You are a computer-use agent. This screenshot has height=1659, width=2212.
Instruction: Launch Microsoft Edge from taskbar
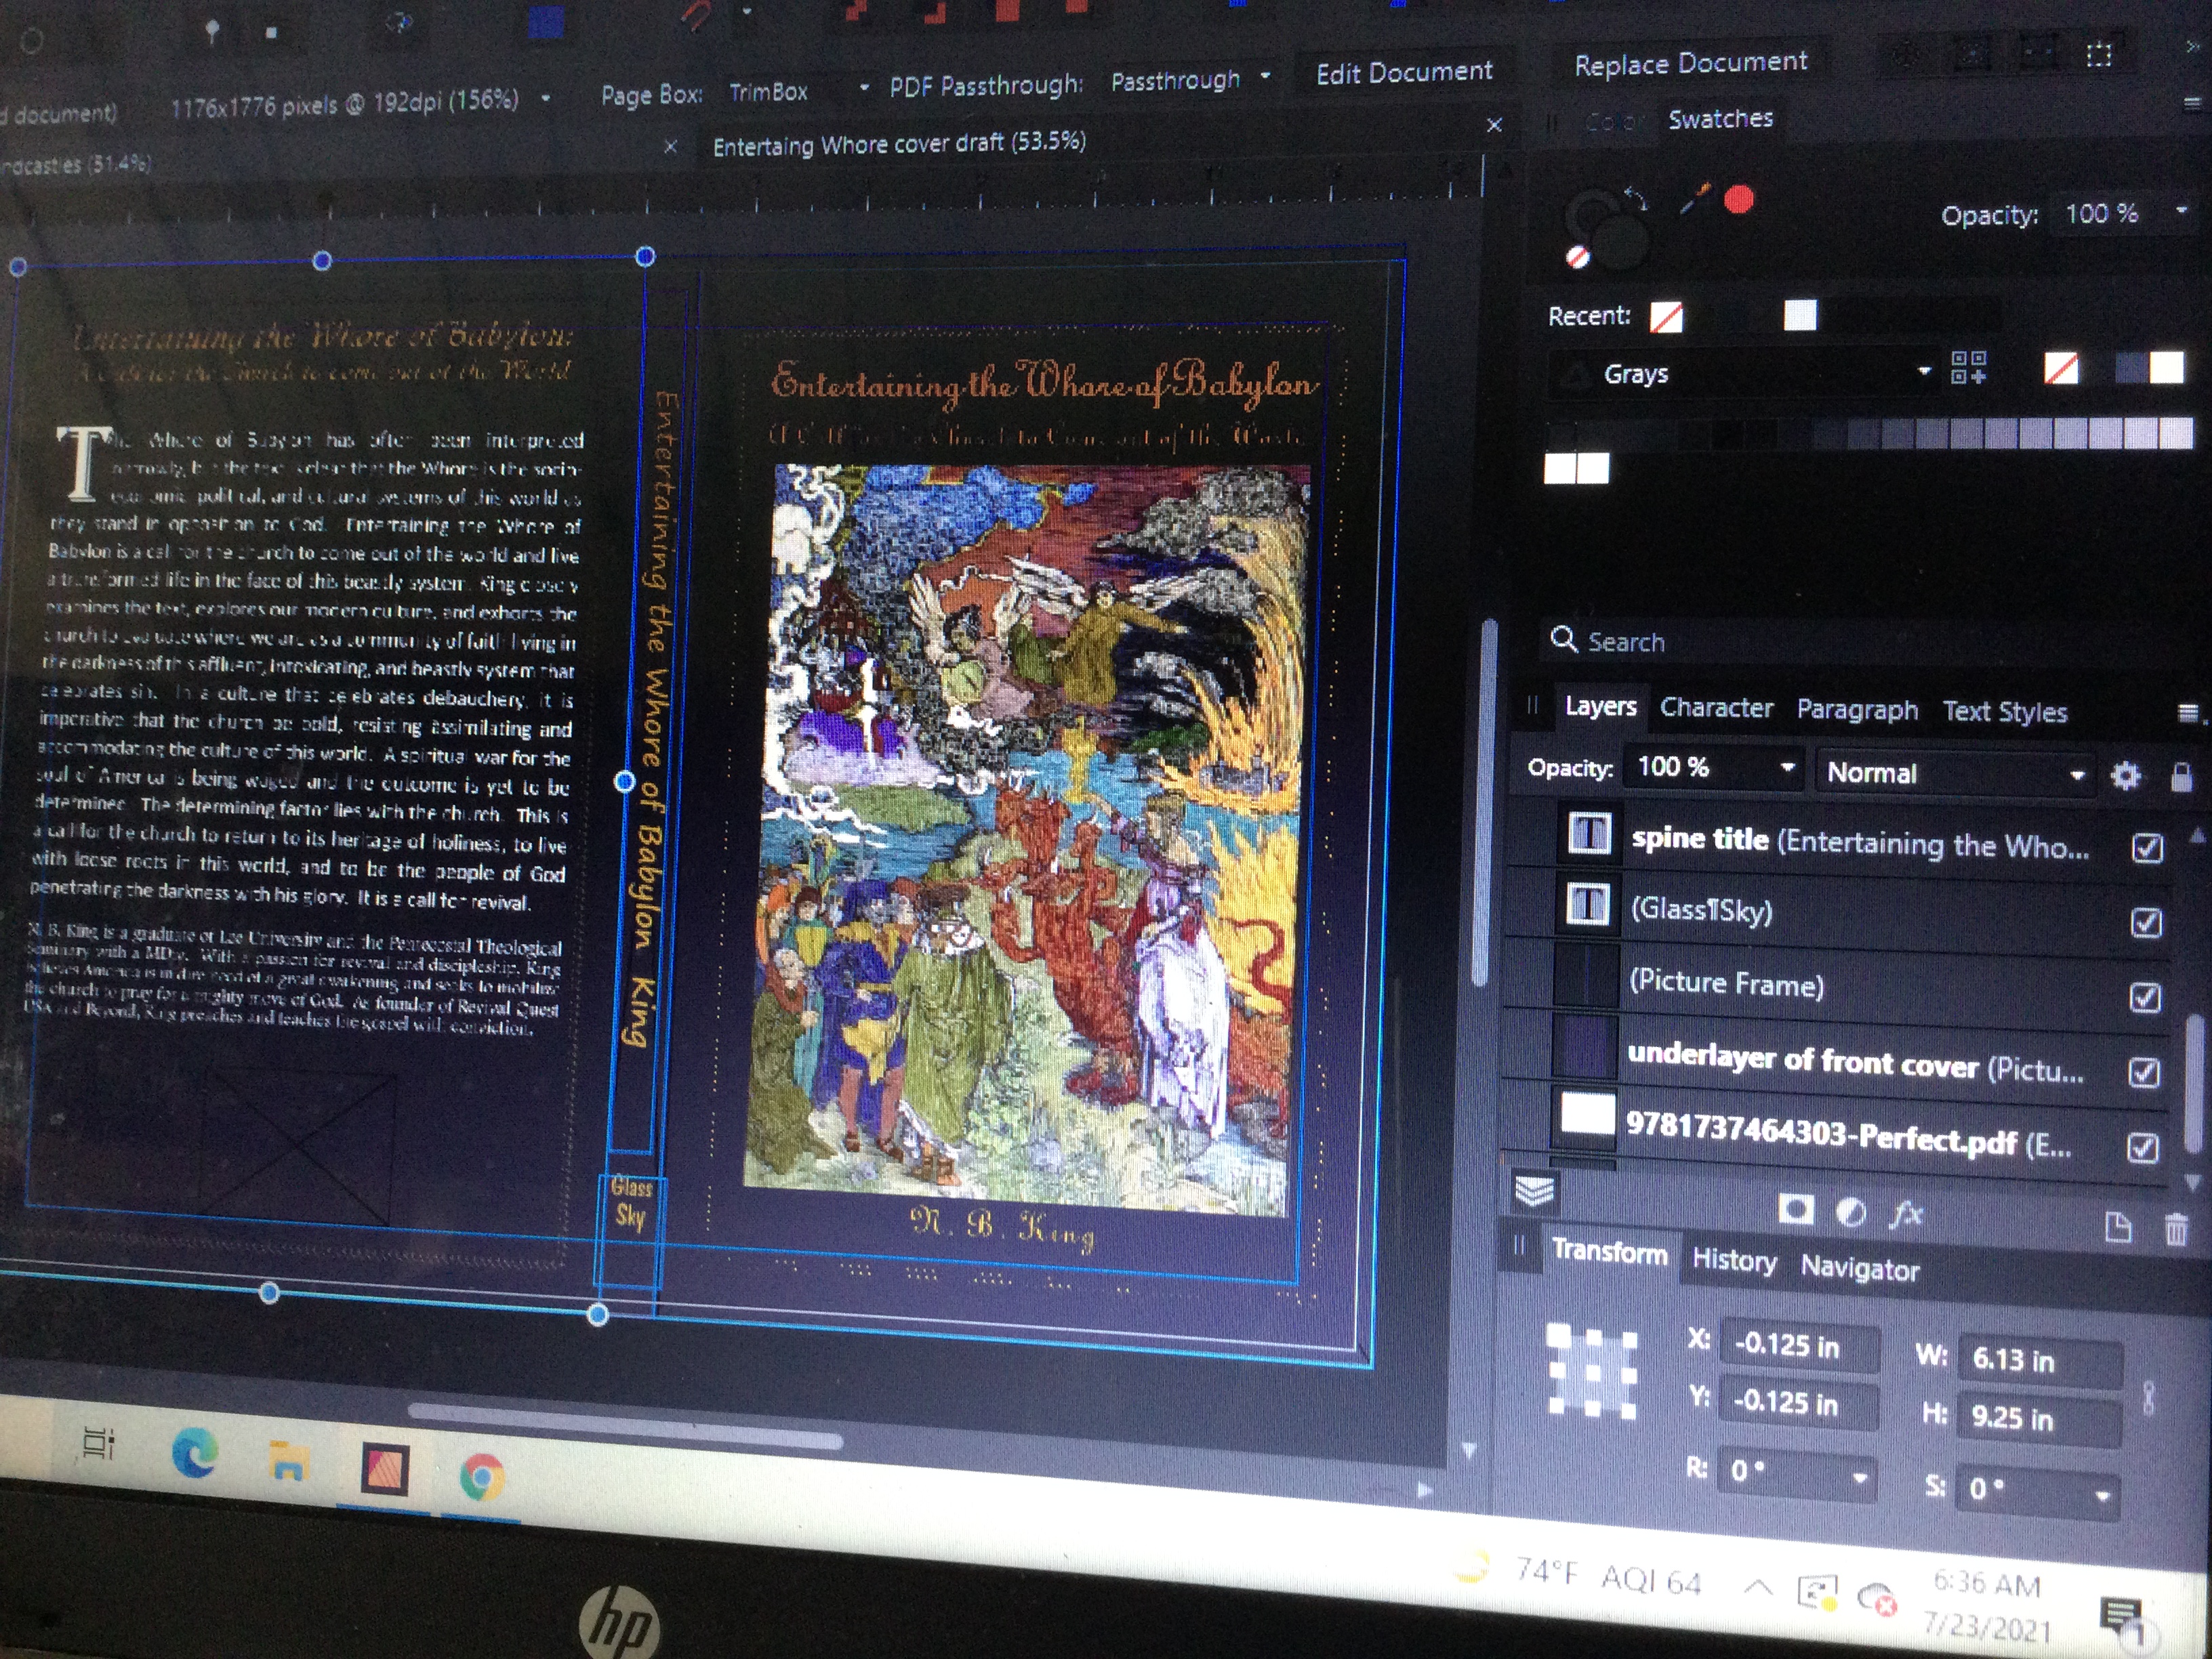(x=194, y=1452)
